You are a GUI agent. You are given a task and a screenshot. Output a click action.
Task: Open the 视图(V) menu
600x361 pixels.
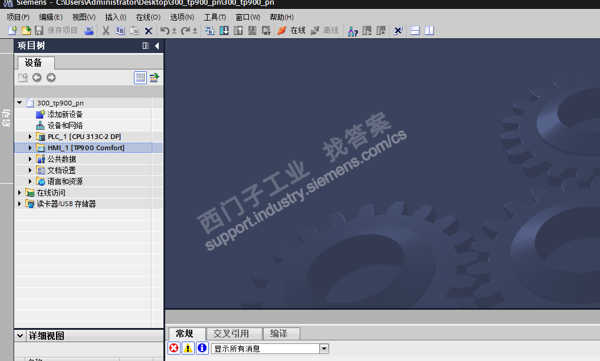84,17
